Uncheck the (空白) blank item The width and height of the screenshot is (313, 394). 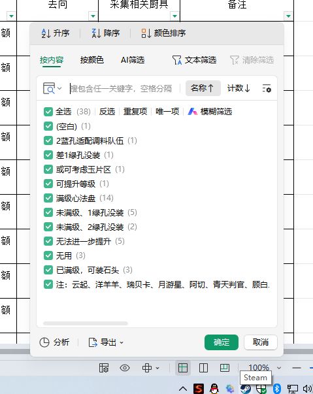click(48, 126)
